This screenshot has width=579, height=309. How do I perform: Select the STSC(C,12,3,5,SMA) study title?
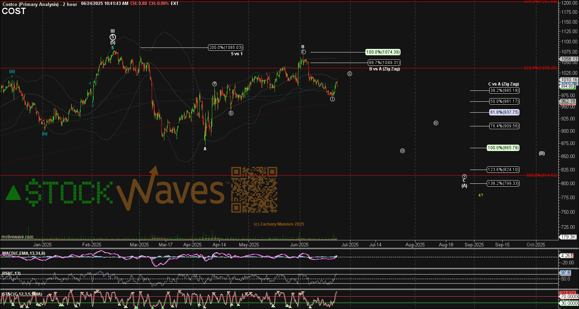pos(22,294)
